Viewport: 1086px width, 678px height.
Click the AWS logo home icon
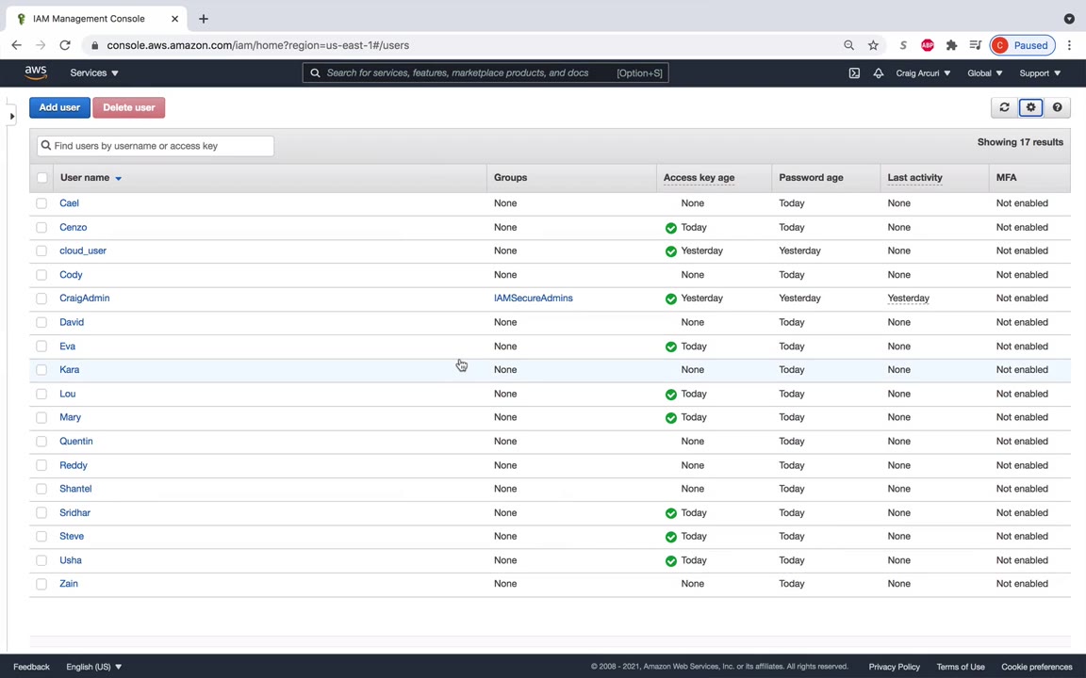click(x=36, y=73)
